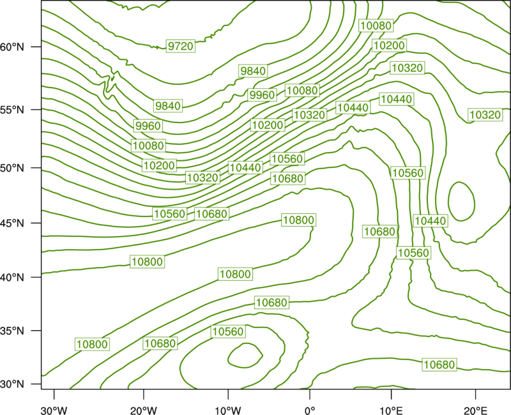Pick the 45°N latitude axis label
Screen dimensions: 511x415
[12, 223]
